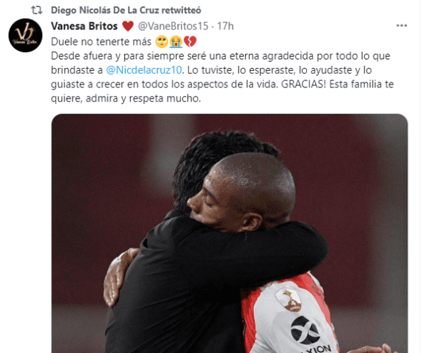Open Vanesa Britos profile avatar
This screenshot has width=429, height=353.
tap(26, 35)
